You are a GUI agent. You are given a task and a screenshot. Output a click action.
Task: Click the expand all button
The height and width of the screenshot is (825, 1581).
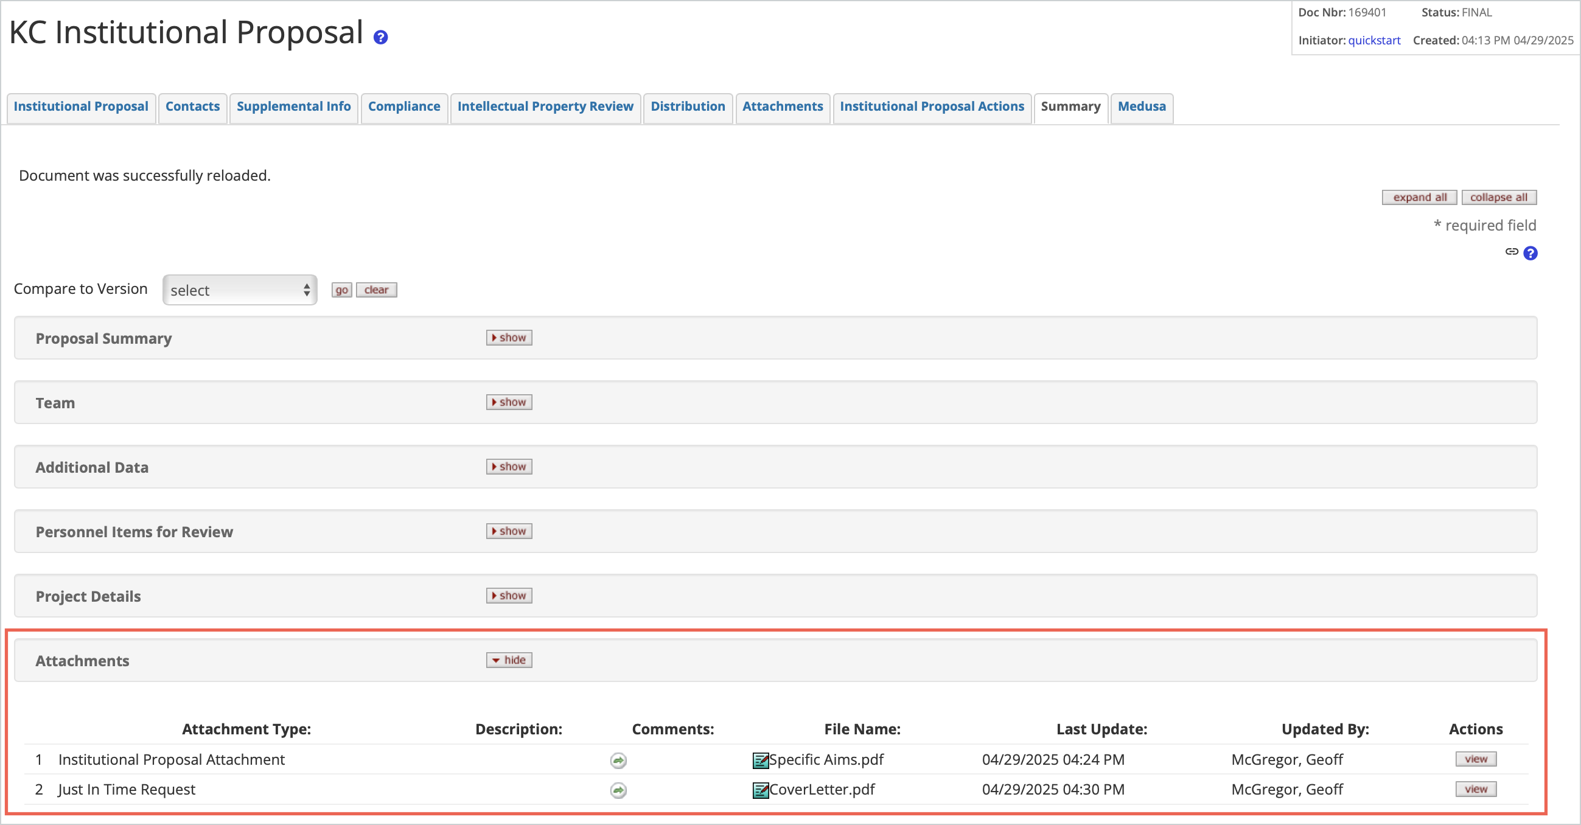pyautogui.click(x=1419, y=197)
